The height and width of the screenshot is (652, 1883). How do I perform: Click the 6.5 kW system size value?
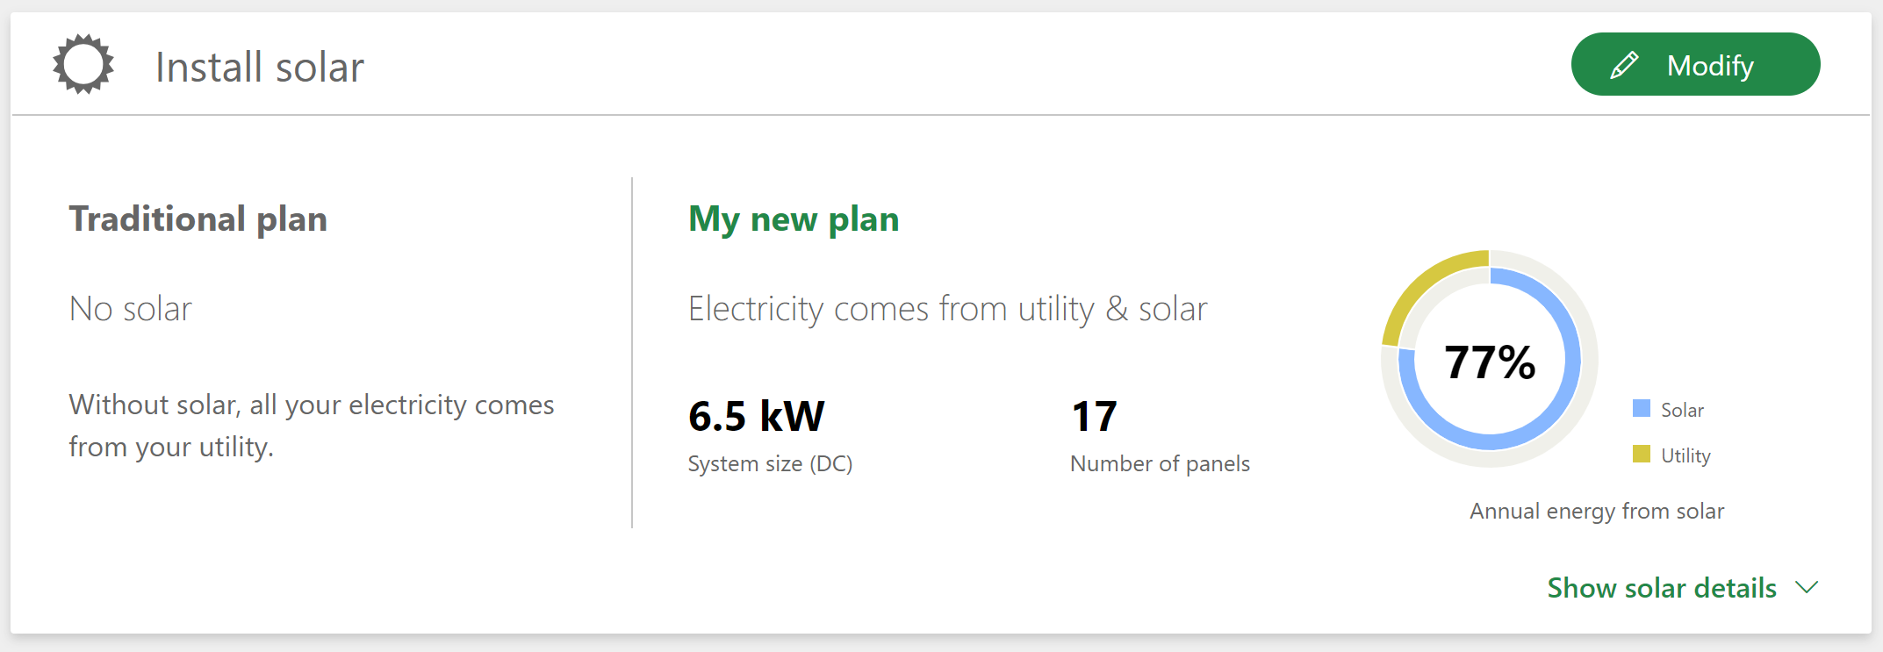756,416
